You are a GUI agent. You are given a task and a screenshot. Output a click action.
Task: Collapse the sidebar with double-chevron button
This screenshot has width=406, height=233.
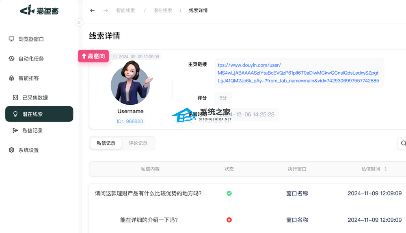click(x=79, y=22)
